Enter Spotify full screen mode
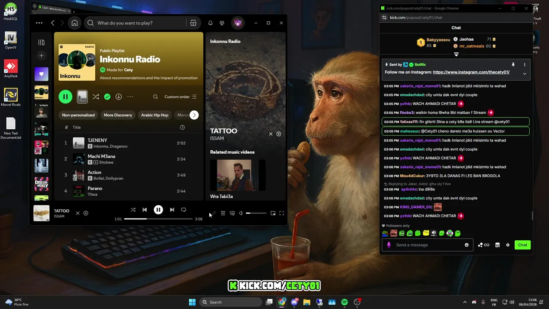 point(282,213)
